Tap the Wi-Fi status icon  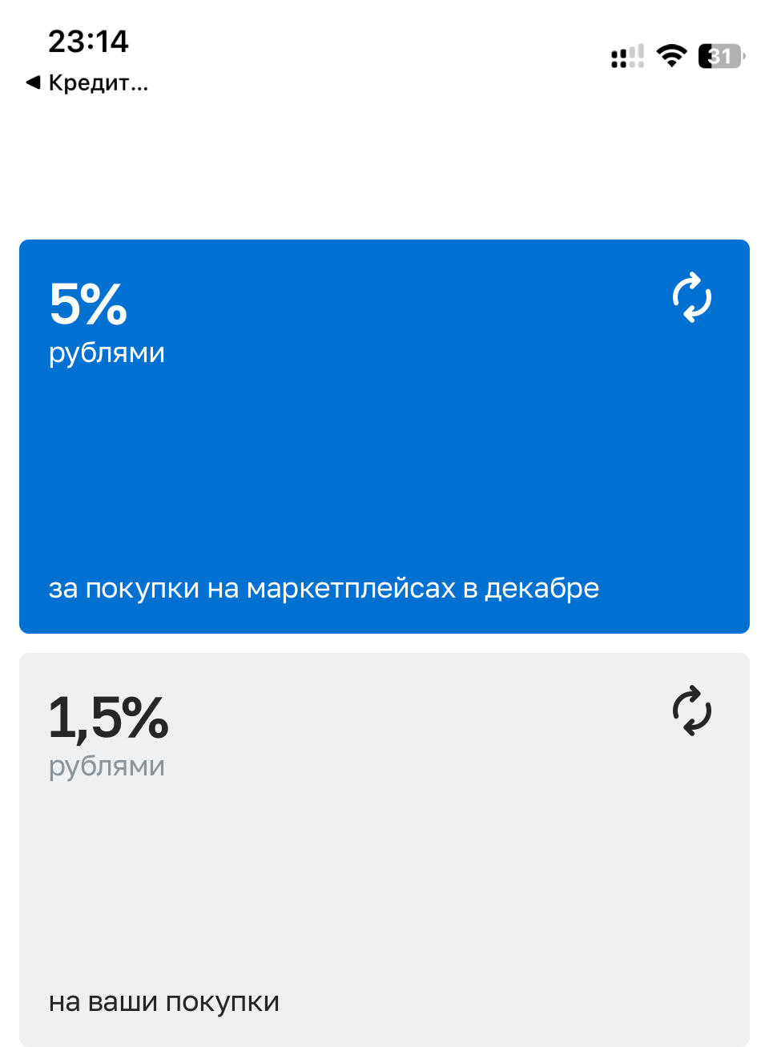pos(671,56)
